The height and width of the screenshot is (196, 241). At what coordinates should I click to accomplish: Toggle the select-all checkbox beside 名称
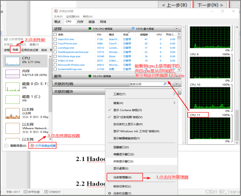coord(55,35)
